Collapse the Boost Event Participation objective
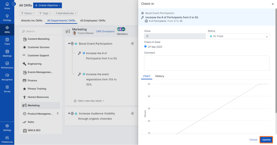Viewport: 277px width, 145px height. 69,43
